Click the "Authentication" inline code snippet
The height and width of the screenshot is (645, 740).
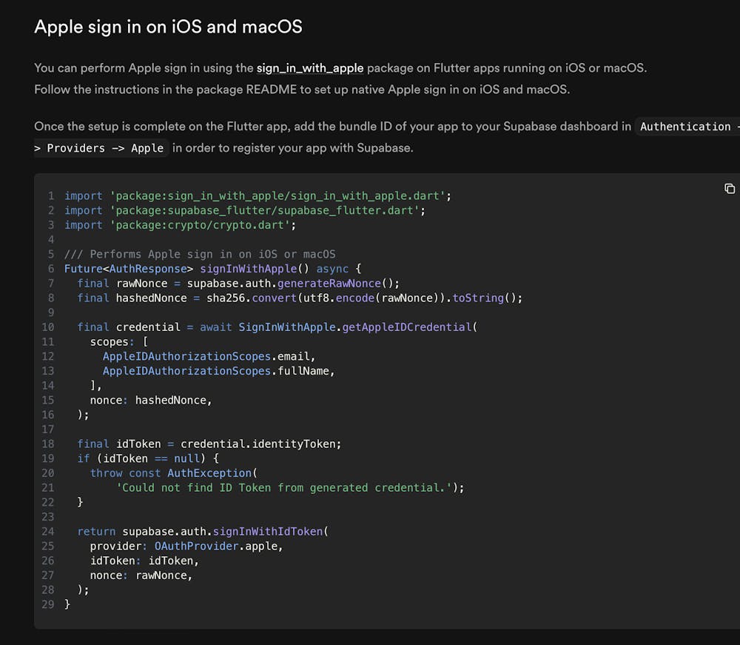point(685,127)
